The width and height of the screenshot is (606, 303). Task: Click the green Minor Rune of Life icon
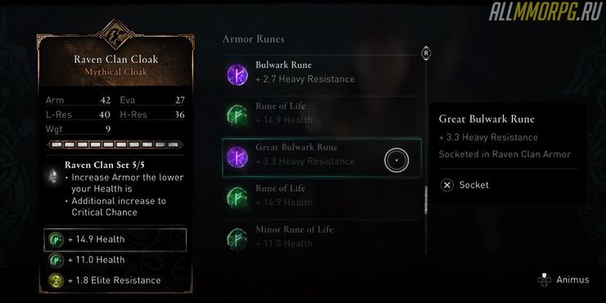point(237,239)
